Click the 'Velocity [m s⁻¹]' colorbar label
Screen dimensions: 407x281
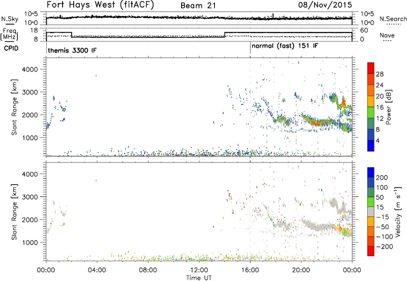point(398,212)
